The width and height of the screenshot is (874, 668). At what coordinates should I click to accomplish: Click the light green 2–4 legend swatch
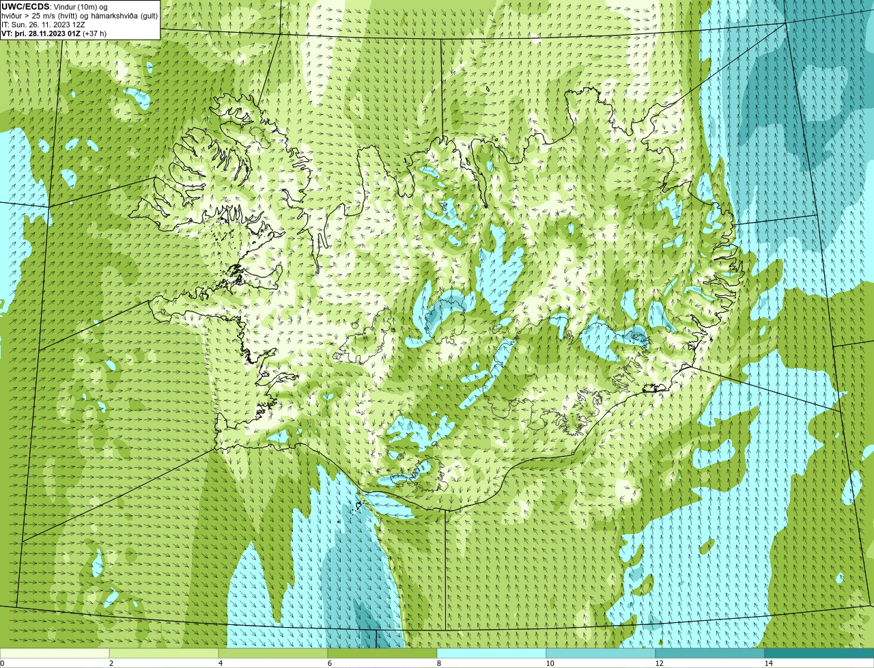click(164, 653)
